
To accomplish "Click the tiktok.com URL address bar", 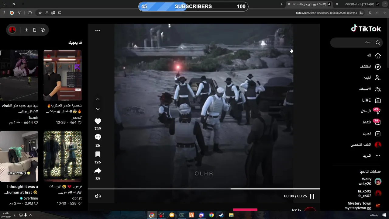I will point(326,13).
